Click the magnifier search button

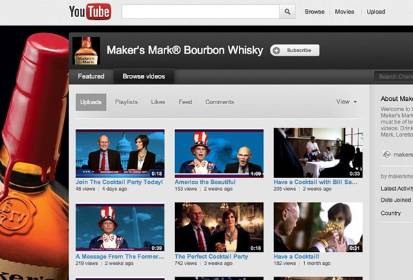(x=287, y=12)
